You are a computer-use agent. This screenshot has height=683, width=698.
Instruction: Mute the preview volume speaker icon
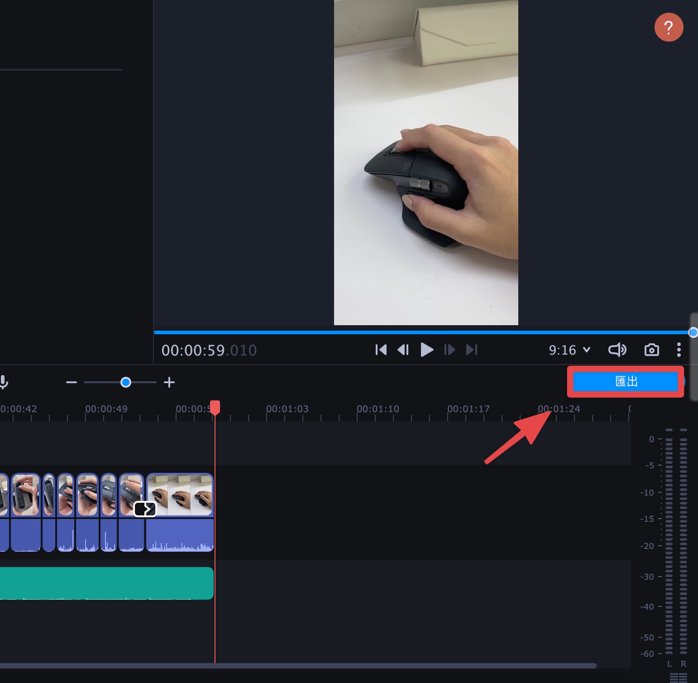617,350
